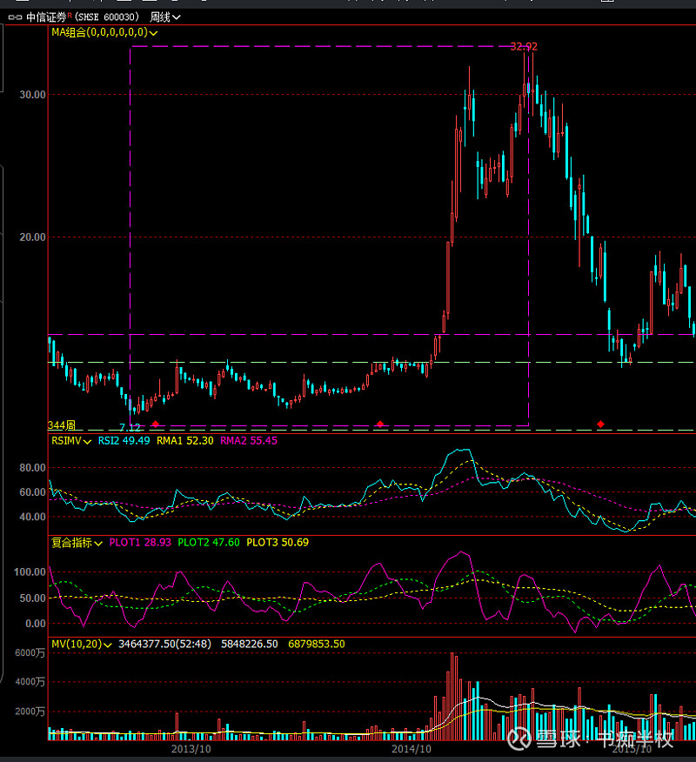Select the 中信证券 stock name
696x762 pixels.
[46, 17]
